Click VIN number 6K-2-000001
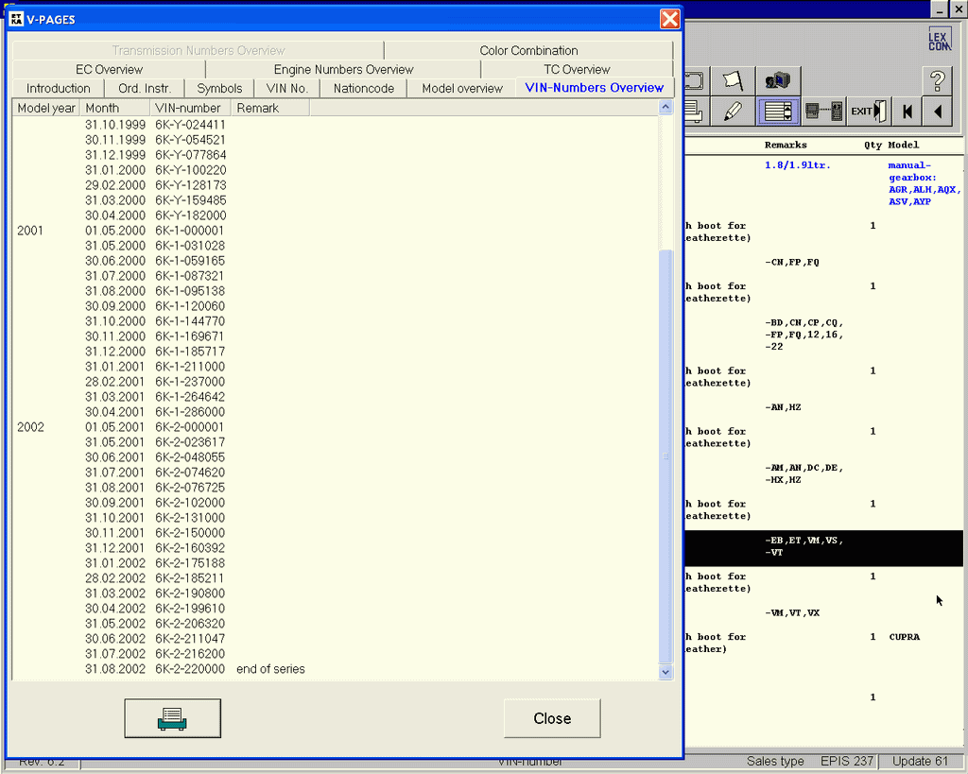Screen dimensions: 968x774 (189, 427)
